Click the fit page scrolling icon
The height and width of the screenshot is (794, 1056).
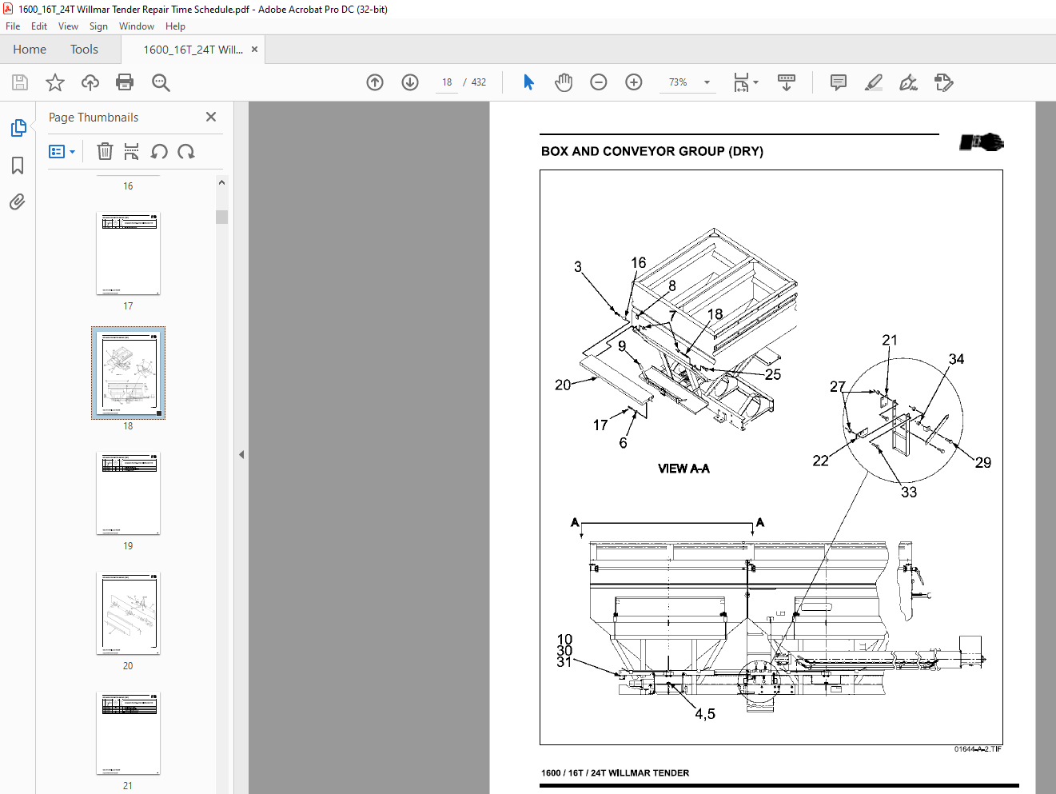coord(741,82)
